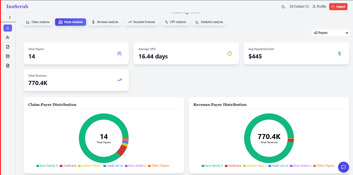
Task: Click the Logout button
Action: point(338,7)
